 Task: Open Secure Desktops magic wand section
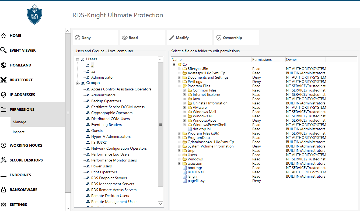(x=26, y=160)
